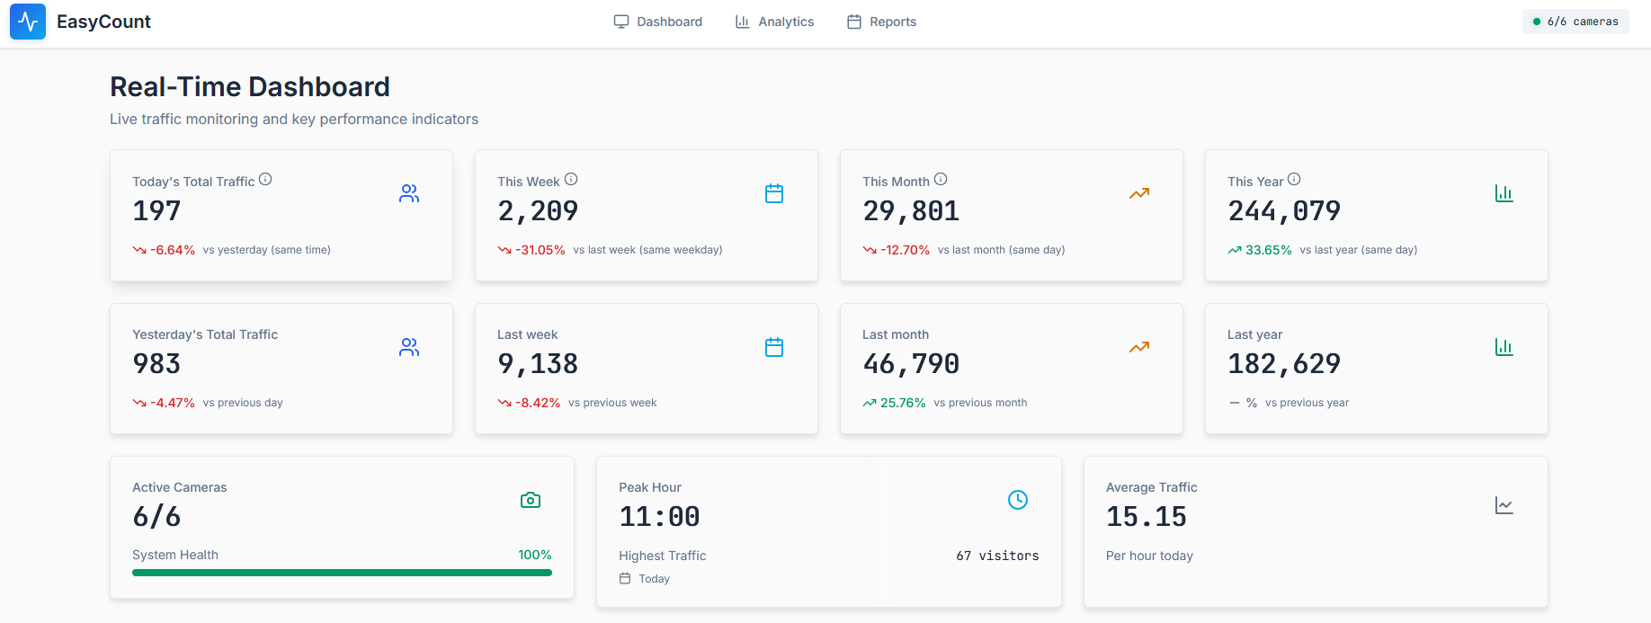Click the users icon on Yesterday's Total Traffic card

[x=409, y=347]
